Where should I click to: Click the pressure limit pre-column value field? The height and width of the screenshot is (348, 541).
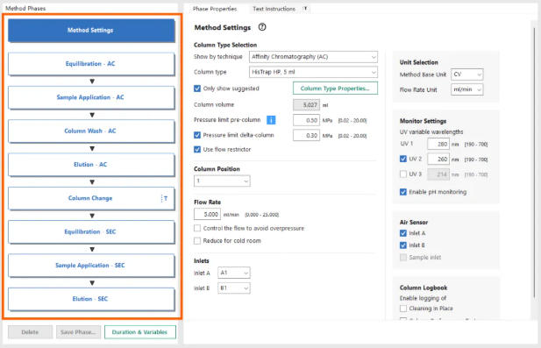[306, 120]
